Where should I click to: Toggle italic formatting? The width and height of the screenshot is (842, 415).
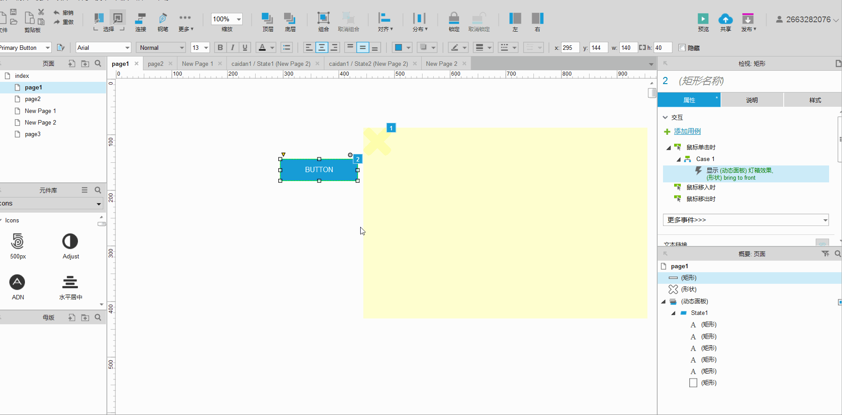click(232, 48)
